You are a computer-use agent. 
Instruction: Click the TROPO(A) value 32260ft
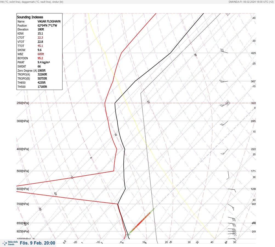[42, 74]
